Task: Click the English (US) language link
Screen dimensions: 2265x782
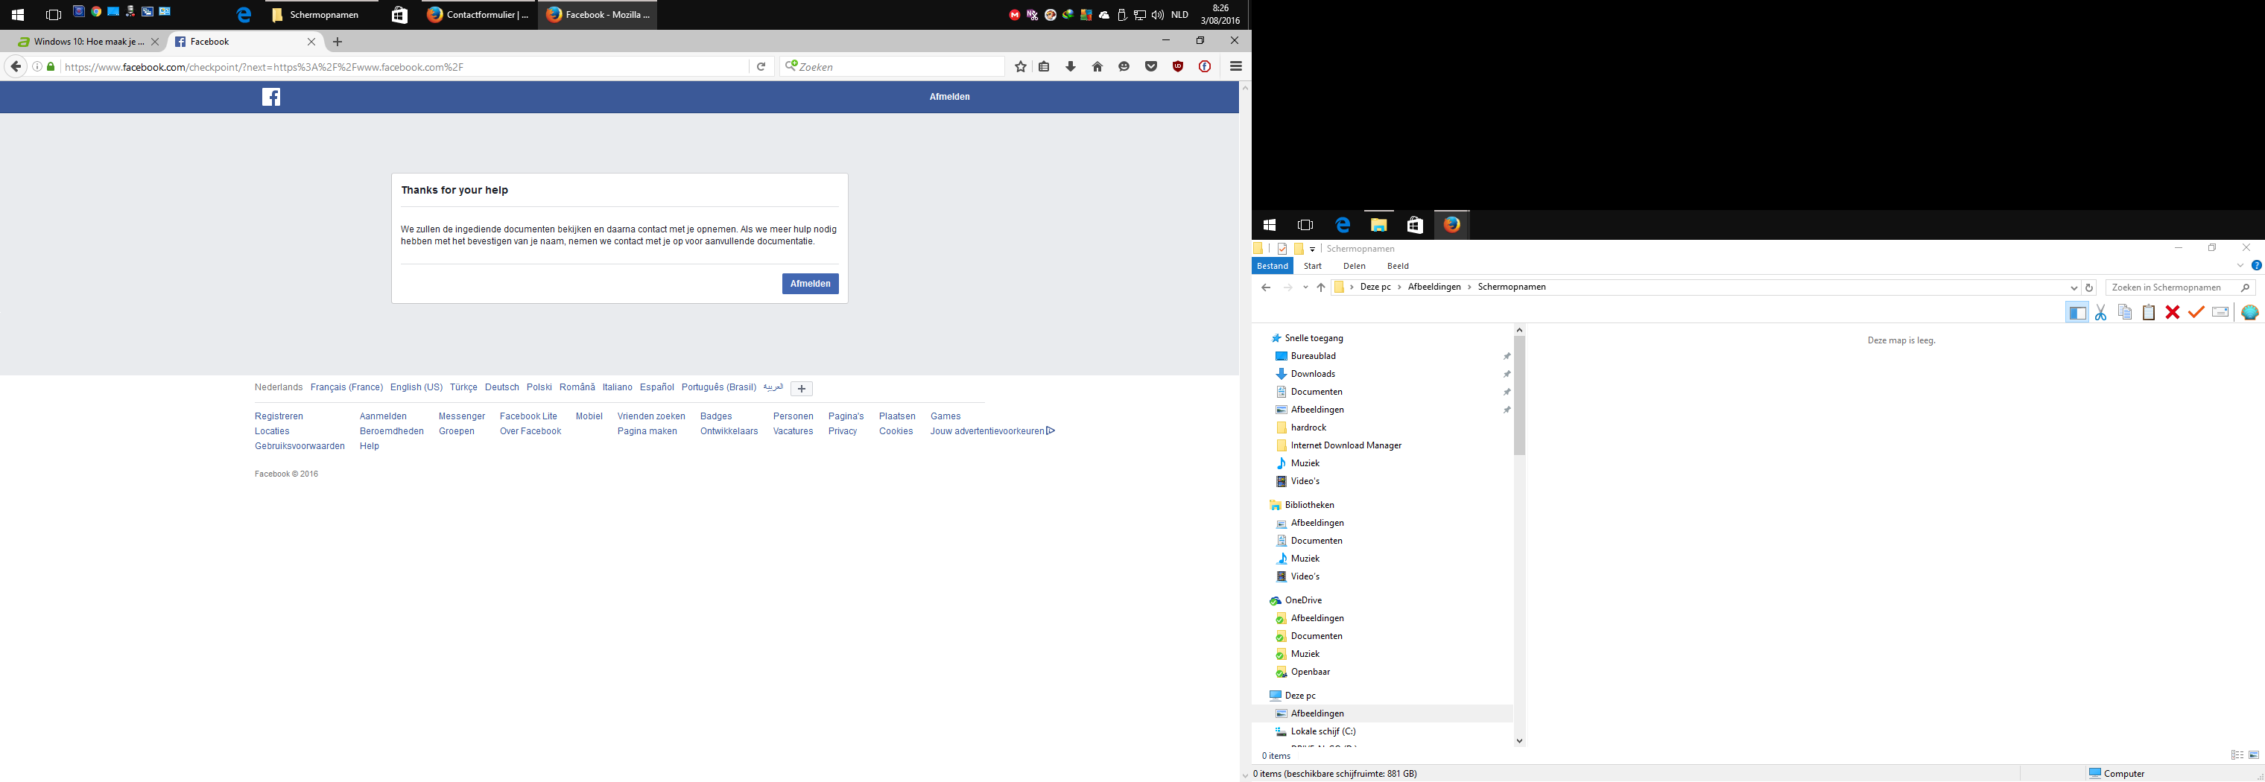Action: [x=416, y=387]
